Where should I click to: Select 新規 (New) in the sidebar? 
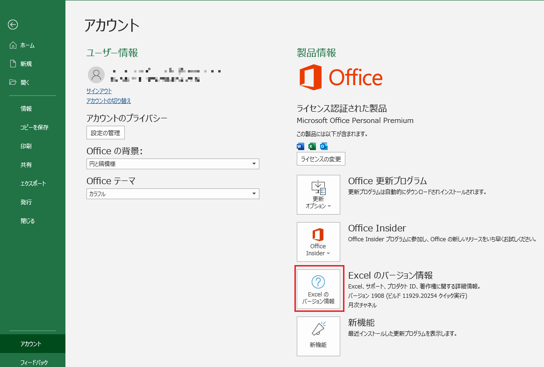pos(26,64)
